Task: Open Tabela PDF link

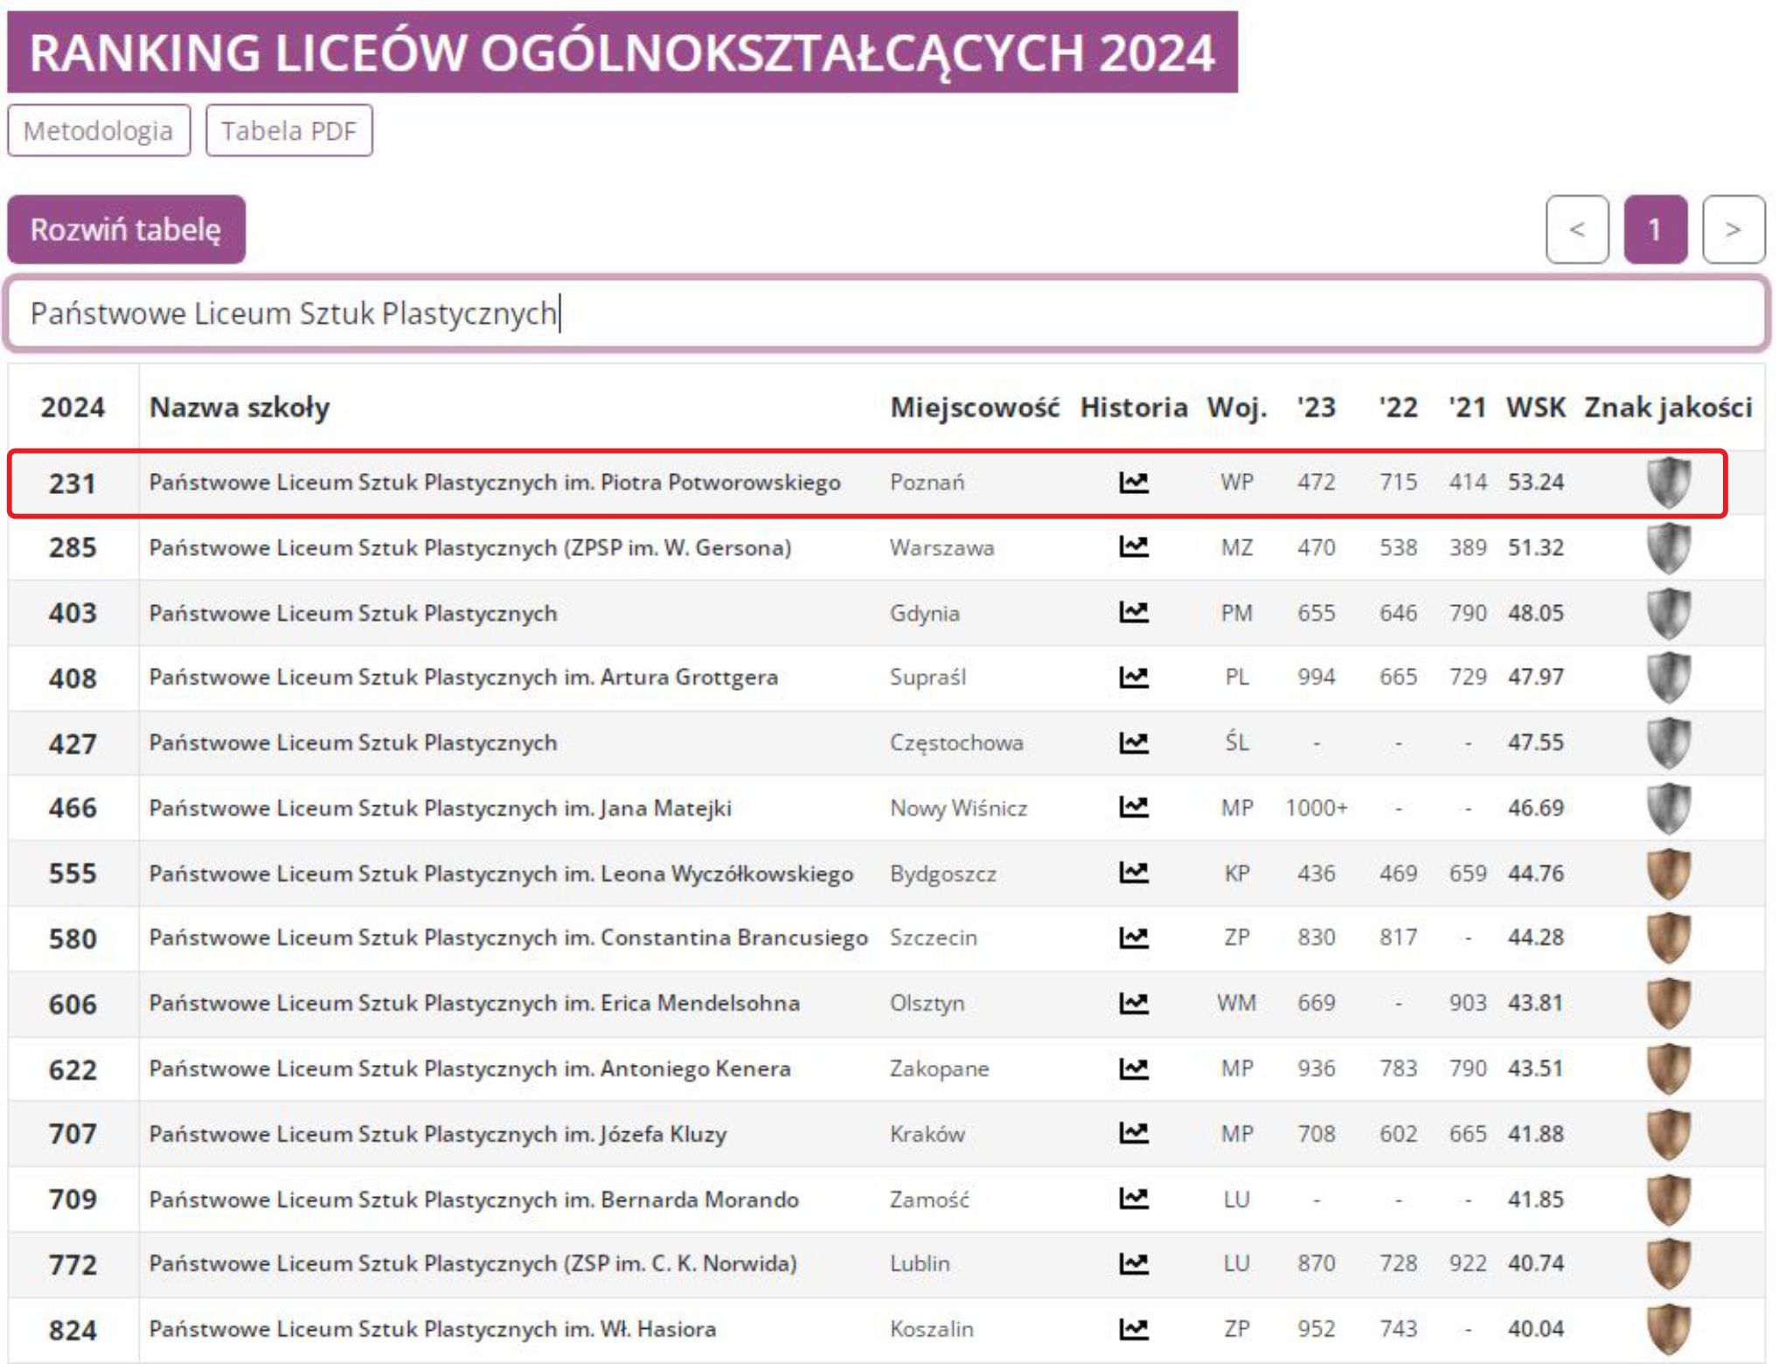Action: click(x=288, y=130)
